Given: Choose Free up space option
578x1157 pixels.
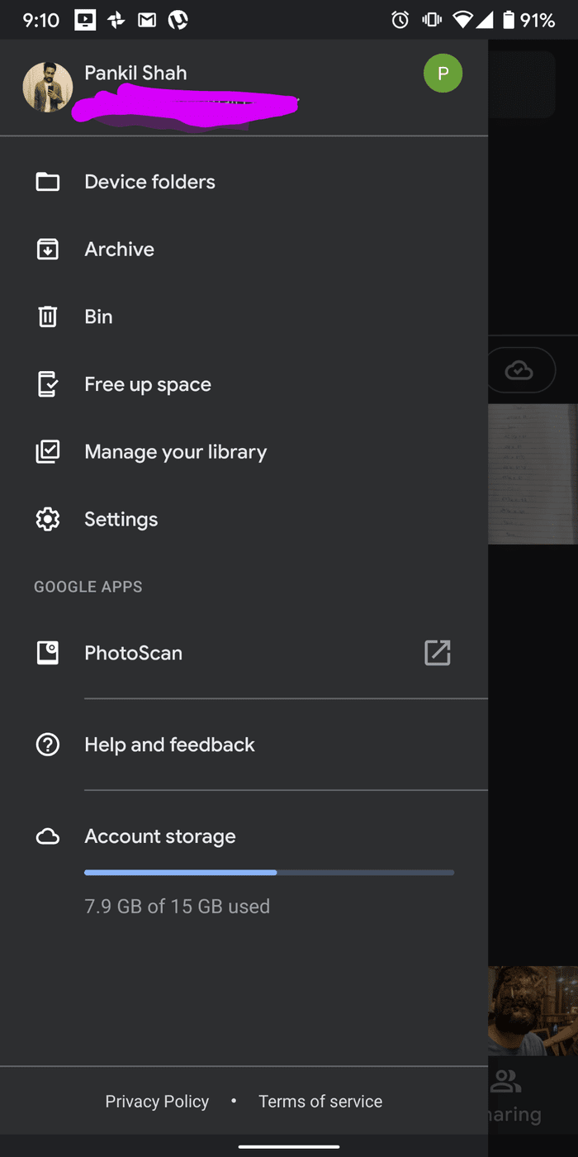Looking at the screenshot, I should (x=244, y=384).
